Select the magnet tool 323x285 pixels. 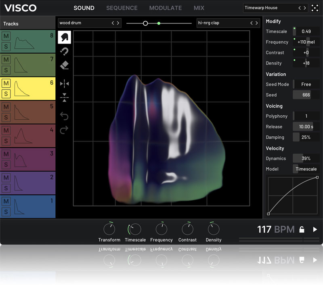click(x=64, y=51)
